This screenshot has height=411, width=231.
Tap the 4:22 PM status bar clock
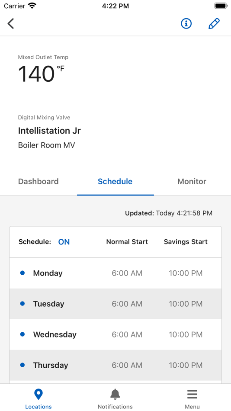pyautogui.click(x=115, y=6)
